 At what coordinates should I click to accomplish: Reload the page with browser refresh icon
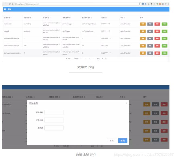pos(10,4)
